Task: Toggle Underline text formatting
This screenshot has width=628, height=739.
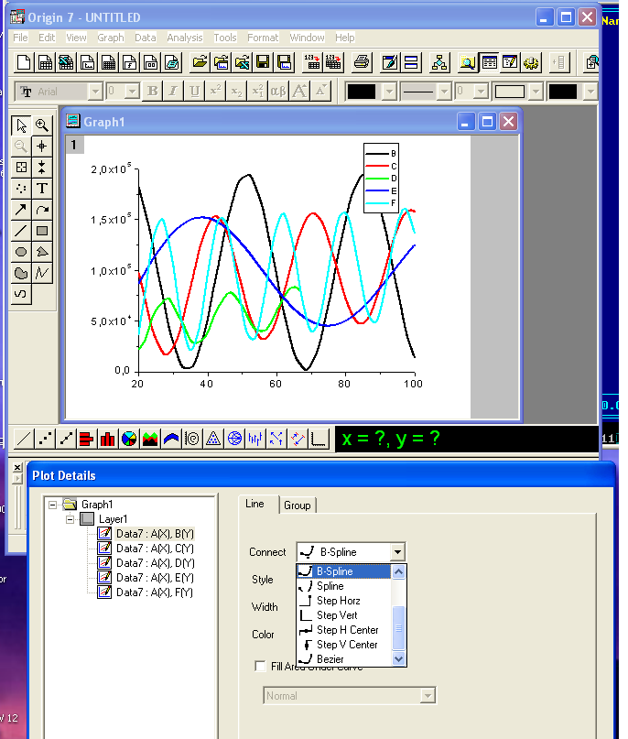Action: [x=195, y=91]
